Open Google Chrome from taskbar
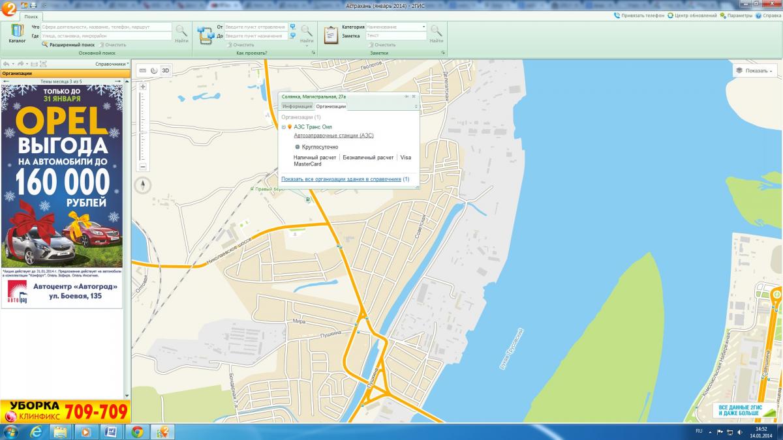 click(136, 431)
